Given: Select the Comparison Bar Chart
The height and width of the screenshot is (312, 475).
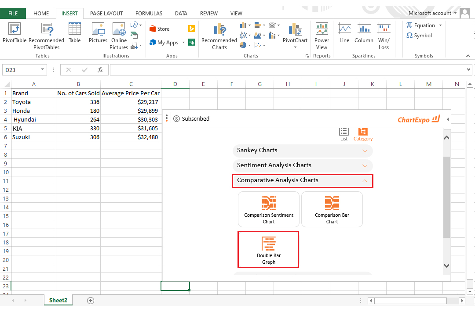Looking at the screenshot, I should coord(332,209).
